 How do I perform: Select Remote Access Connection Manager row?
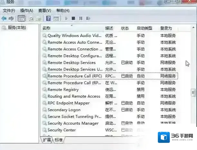(110, 49)
